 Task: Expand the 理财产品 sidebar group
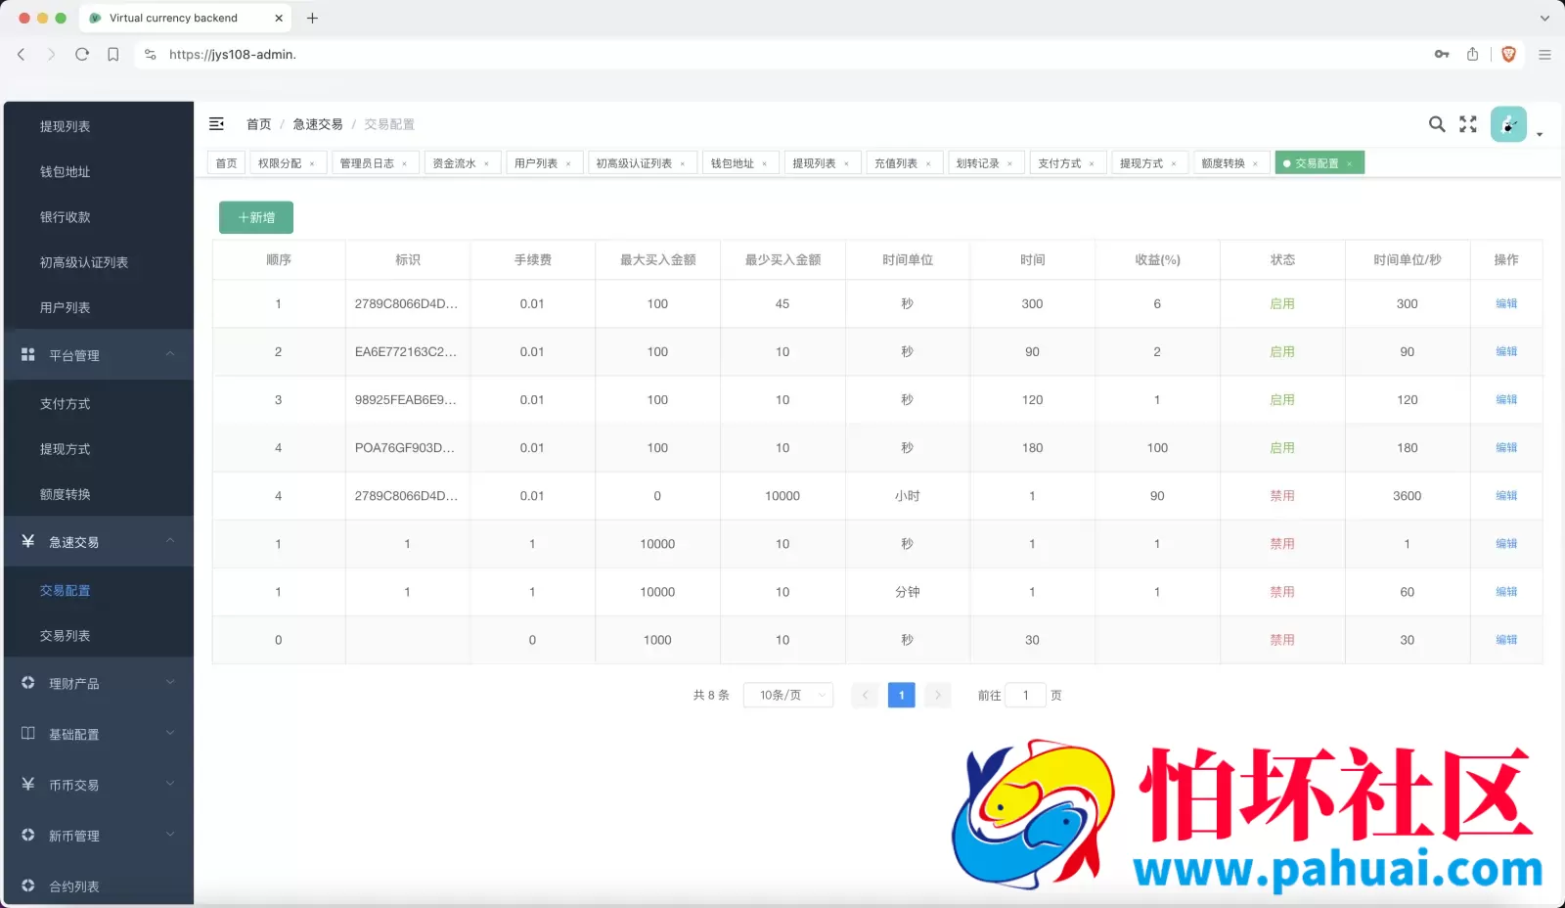click(x=99, y=683)
